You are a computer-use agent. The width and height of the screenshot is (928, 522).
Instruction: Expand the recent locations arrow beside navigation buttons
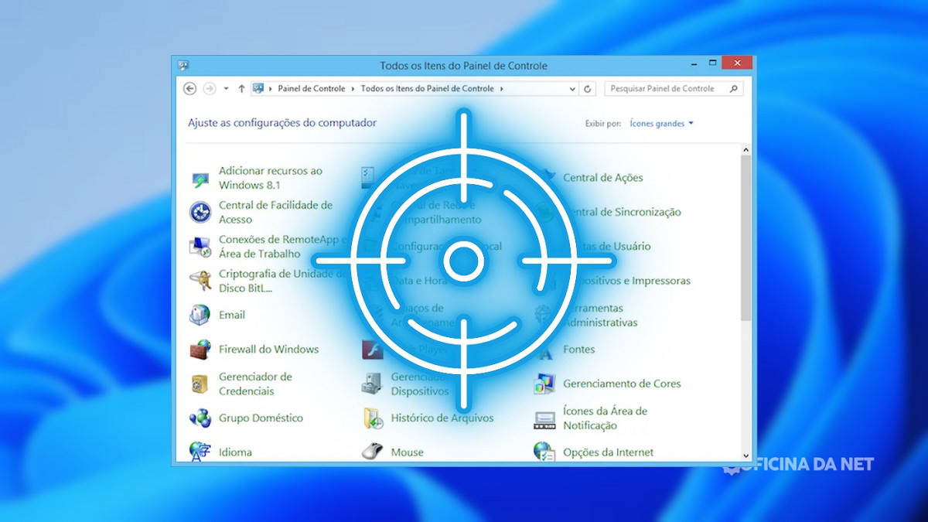click(226, 89)
